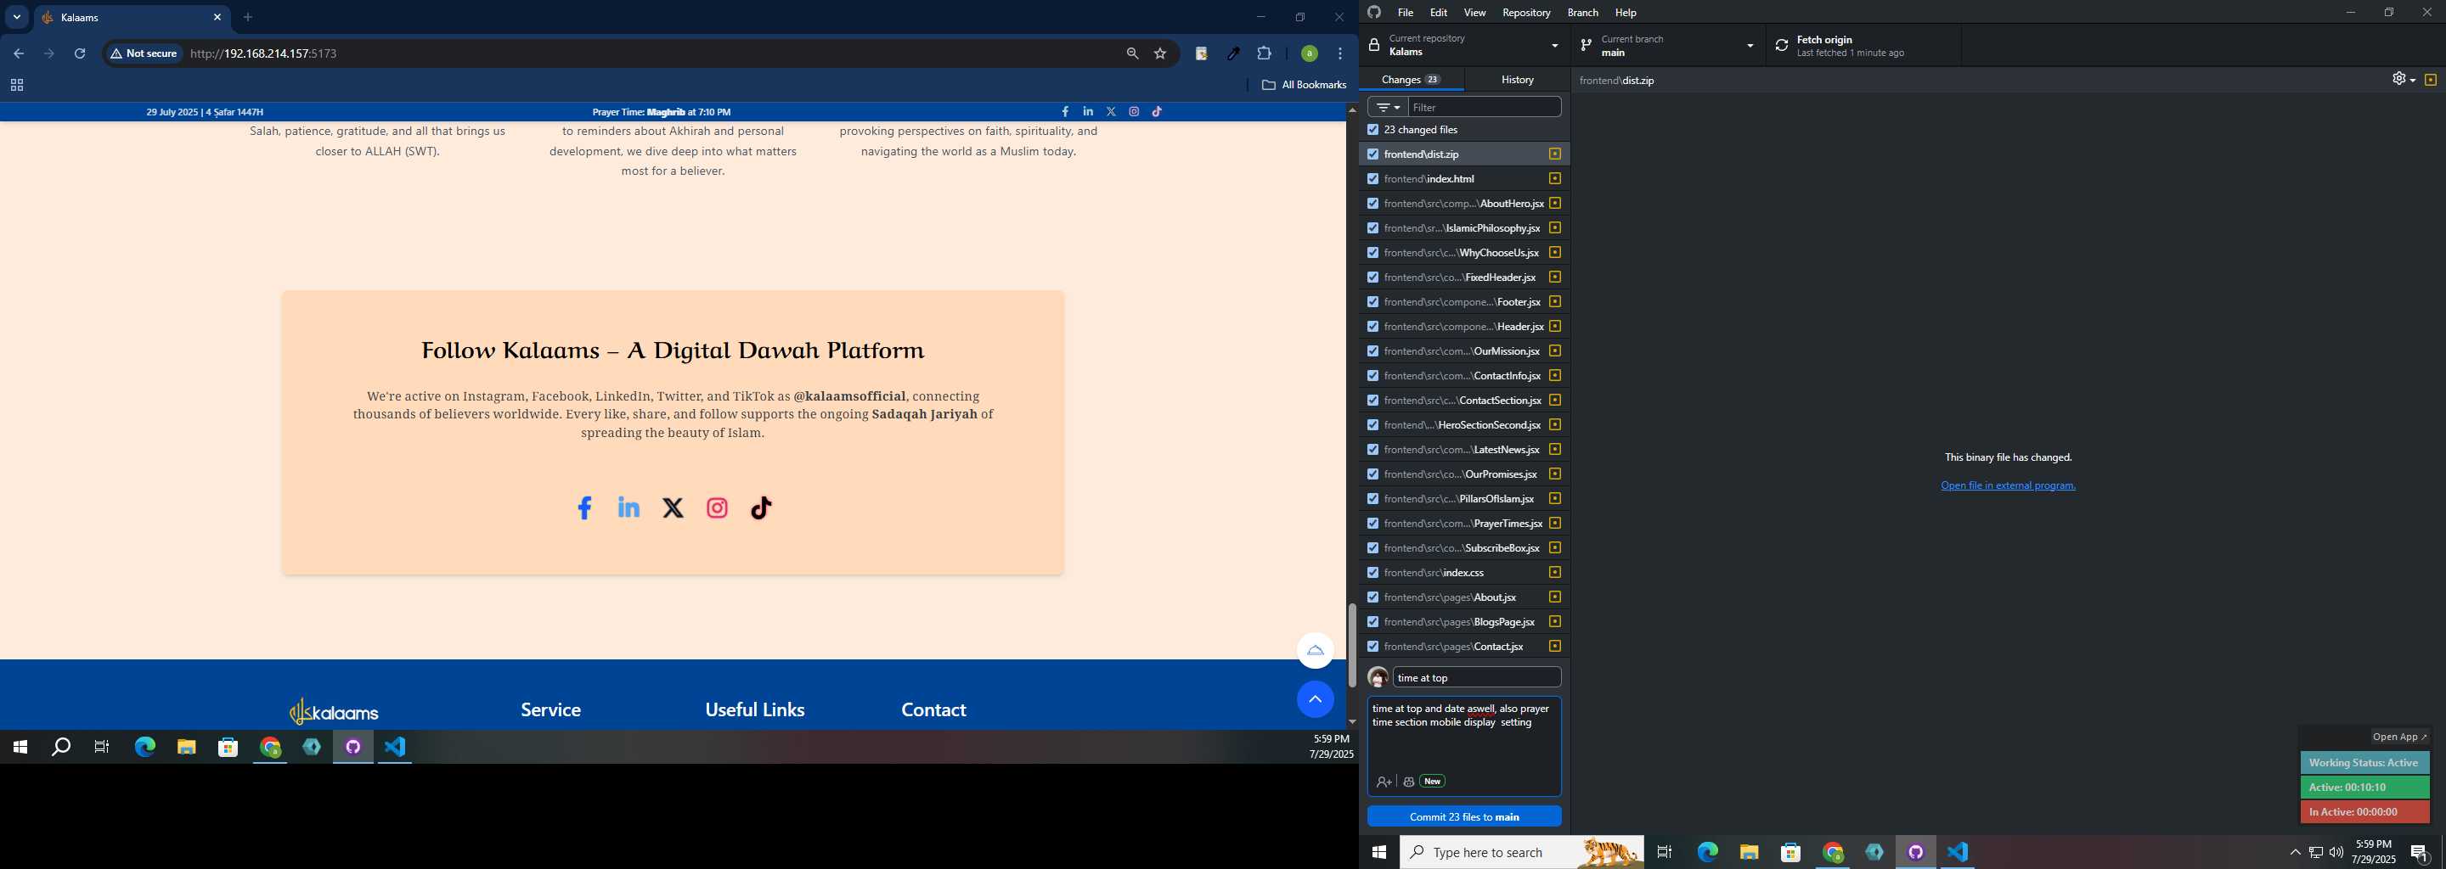
Task: Open the Branch menu in GitHub Desktop
Action: click(1582, 13)
